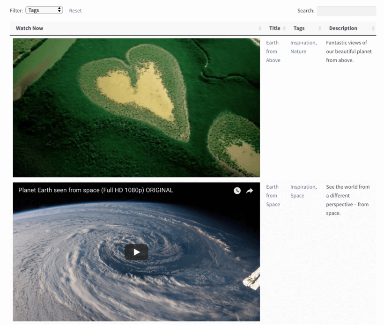Click the 'Space' tag link
Screen dimensions: 384x325
point(297,195)
